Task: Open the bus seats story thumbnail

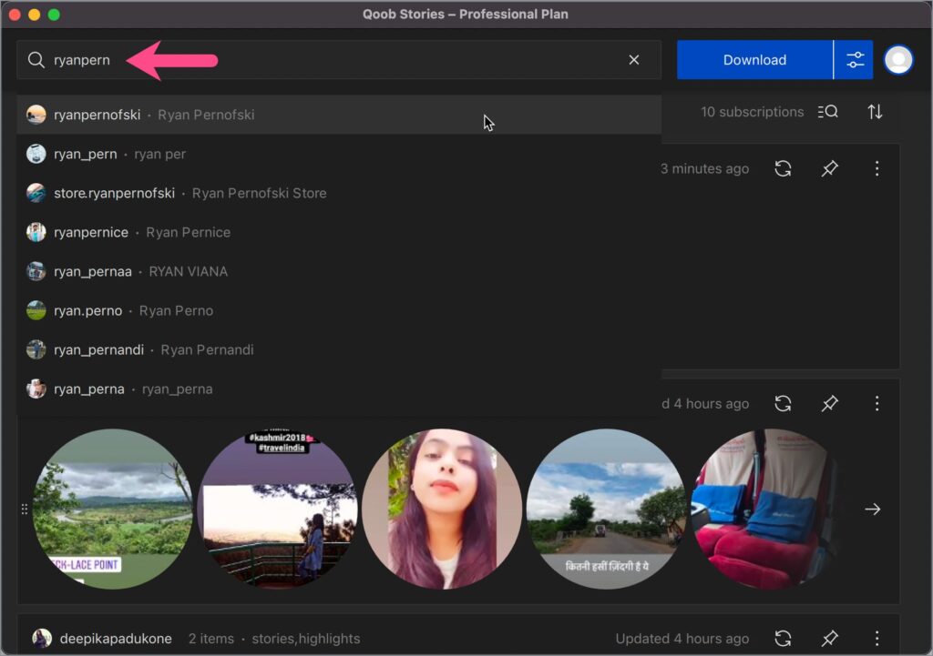Action: pyautogui.click(x=767, y=510)
